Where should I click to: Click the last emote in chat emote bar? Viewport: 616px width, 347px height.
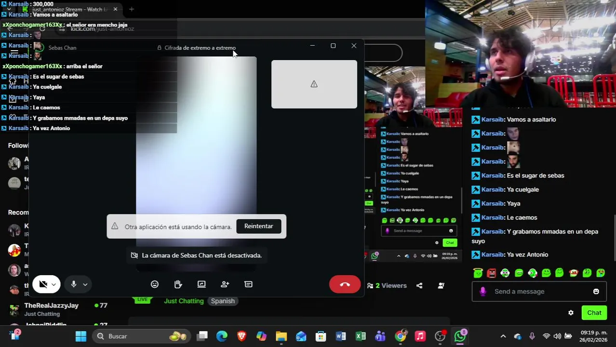pos(601,273)
